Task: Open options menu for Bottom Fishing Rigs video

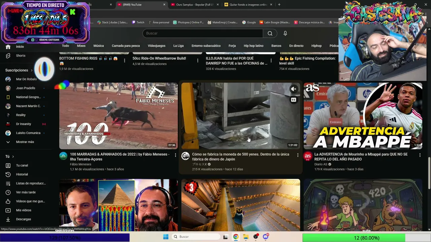Action: pos(125,61)
